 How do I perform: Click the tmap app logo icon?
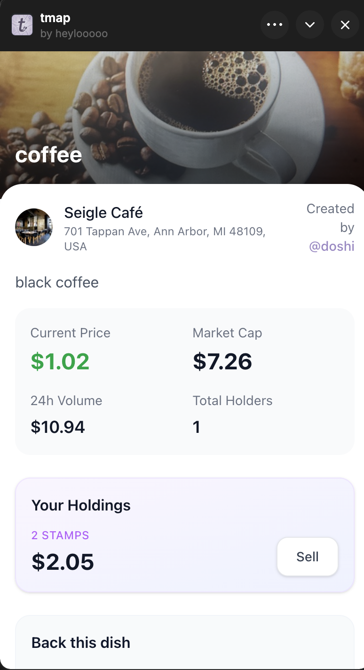point(22,25)
